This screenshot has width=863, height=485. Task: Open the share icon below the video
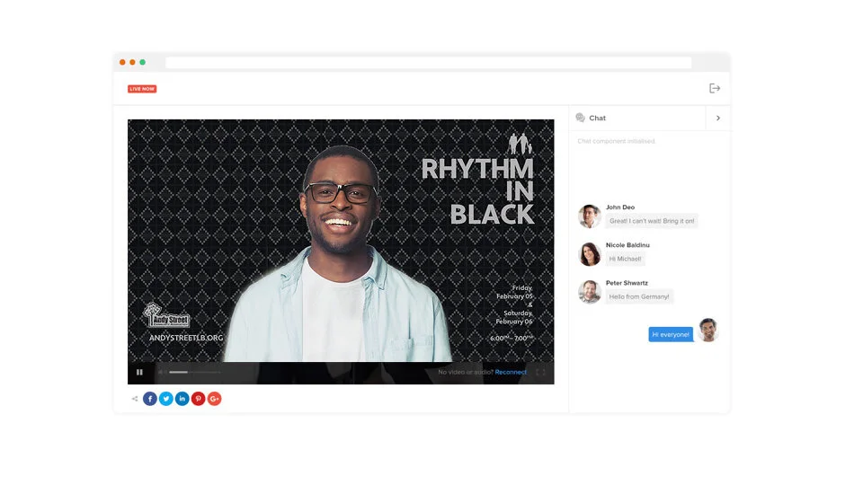click(135, 399)
